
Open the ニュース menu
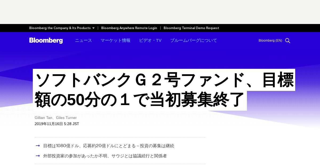83,41
